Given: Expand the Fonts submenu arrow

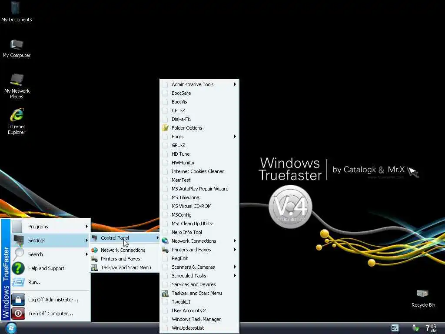Looking at the screenshot, I should [x=235, y=136].
